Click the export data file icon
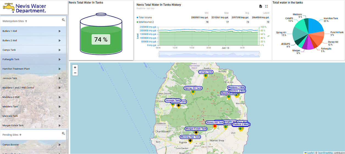This screenshot has height=154, width=345. [261, 6]
